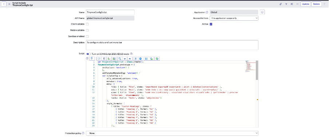Find next with the down chevron icon
Viewport: 329px width, 138px height.
[x=125, y=58]
